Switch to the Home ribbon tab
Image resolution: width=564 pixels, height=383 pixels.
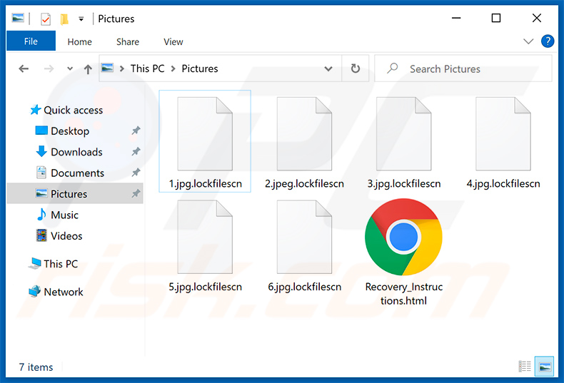coord(79,41)
